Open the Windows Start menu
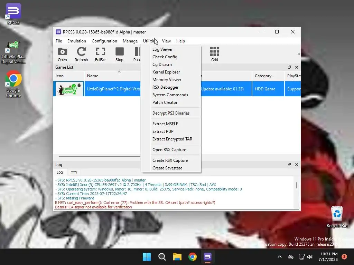This screenshot has width=354, height=265. 147,257
